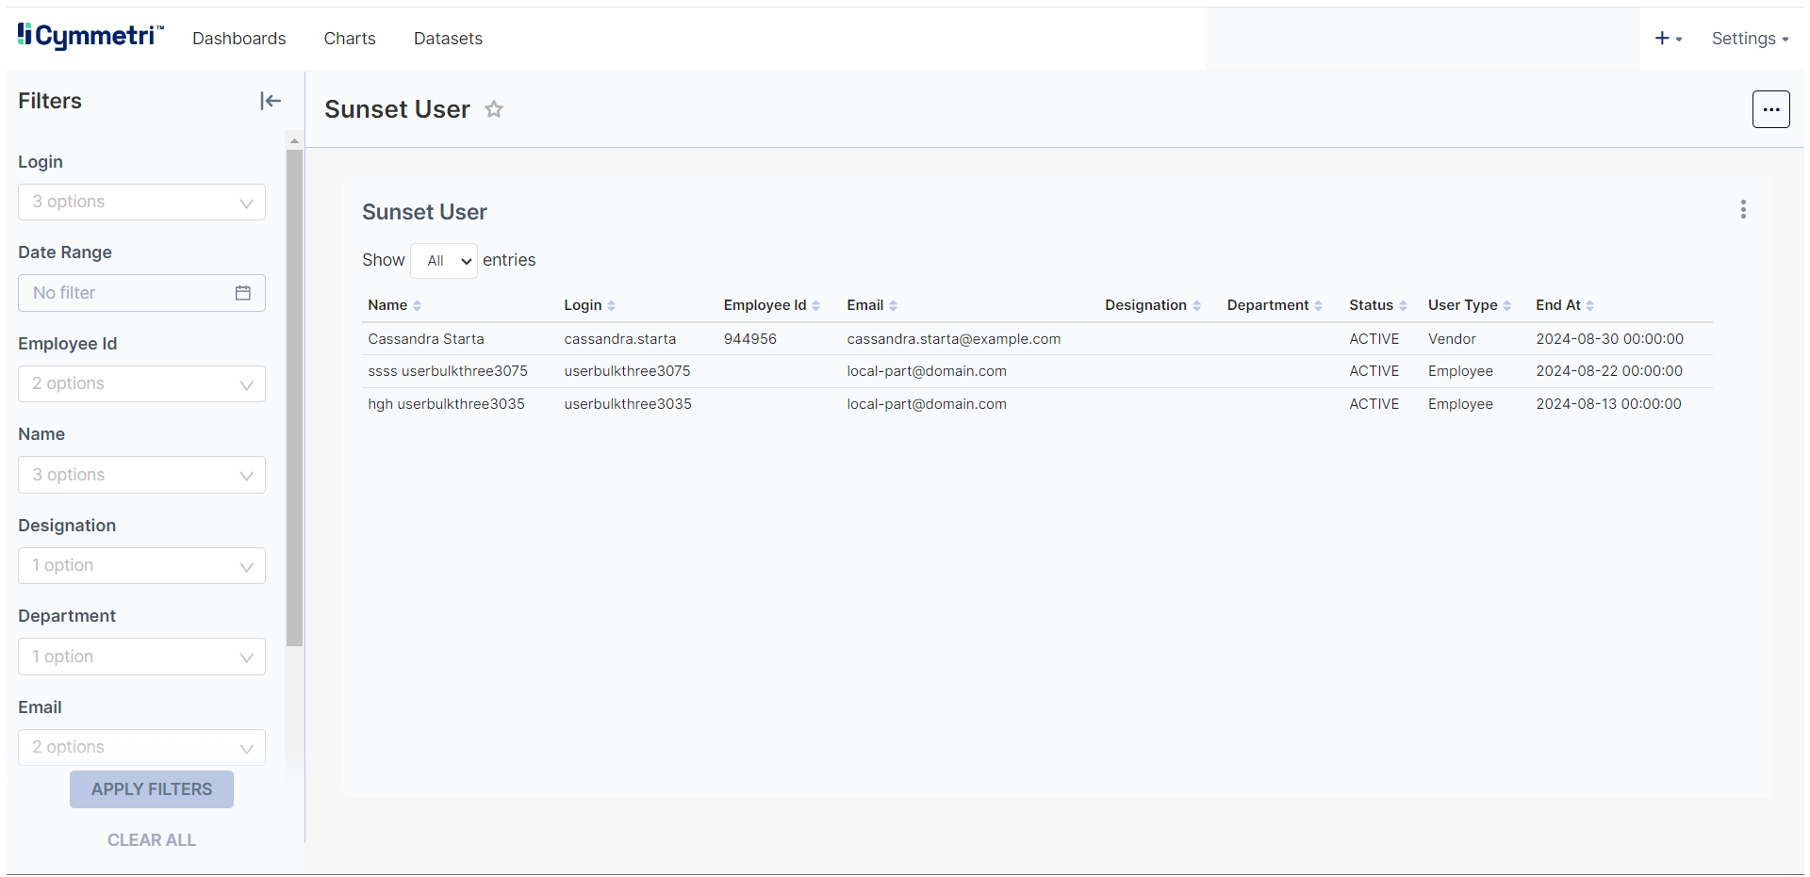1810x877 pixels.
Task: Open the Settings menu
Action: click(x=1749, y=39)
